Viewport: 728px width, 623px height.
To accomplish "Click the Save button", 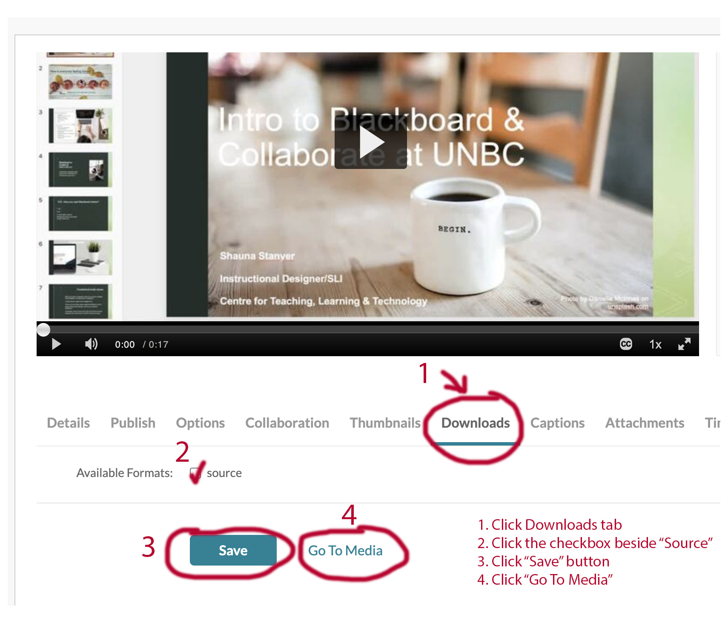I will tap(233, 550).
